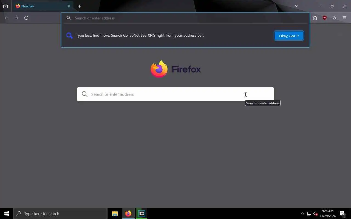Select the New Tab tab
This screenshot has height=219, width=351.
click(x=43, y=6)
